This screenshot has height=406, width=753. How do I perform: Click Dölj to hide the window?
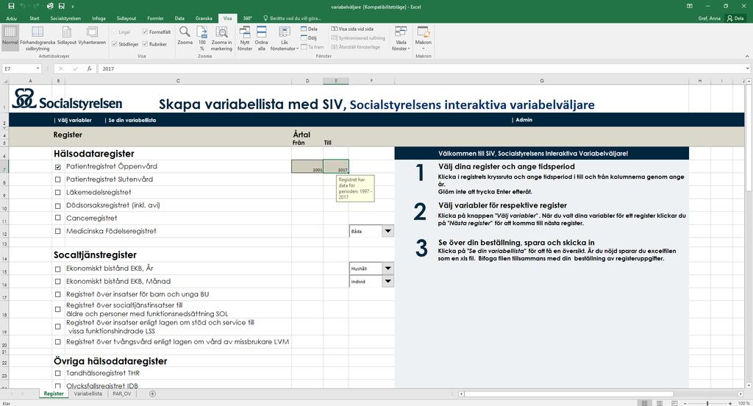click(309, 38)
